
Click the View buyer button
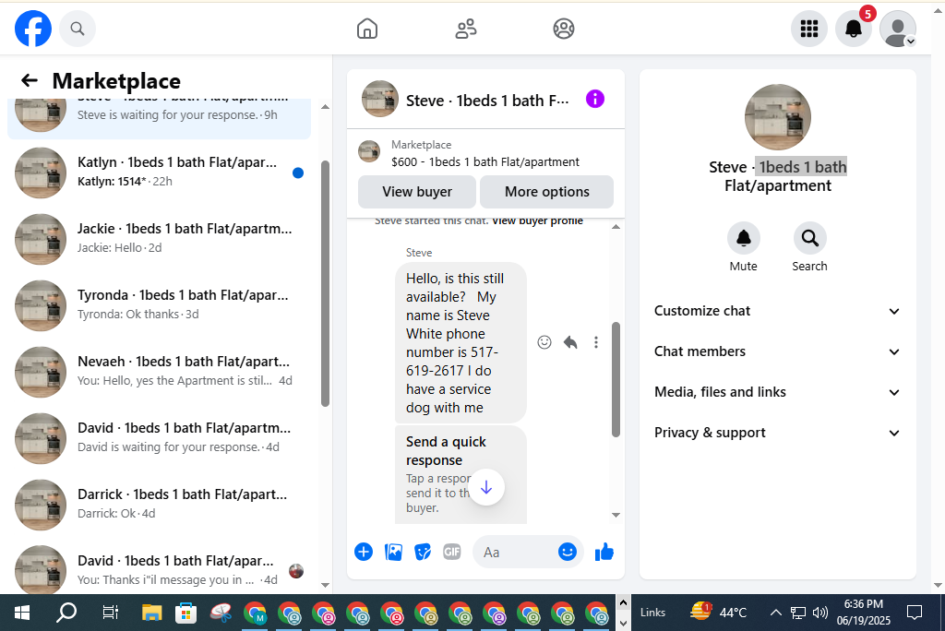[x=417, y=192]
